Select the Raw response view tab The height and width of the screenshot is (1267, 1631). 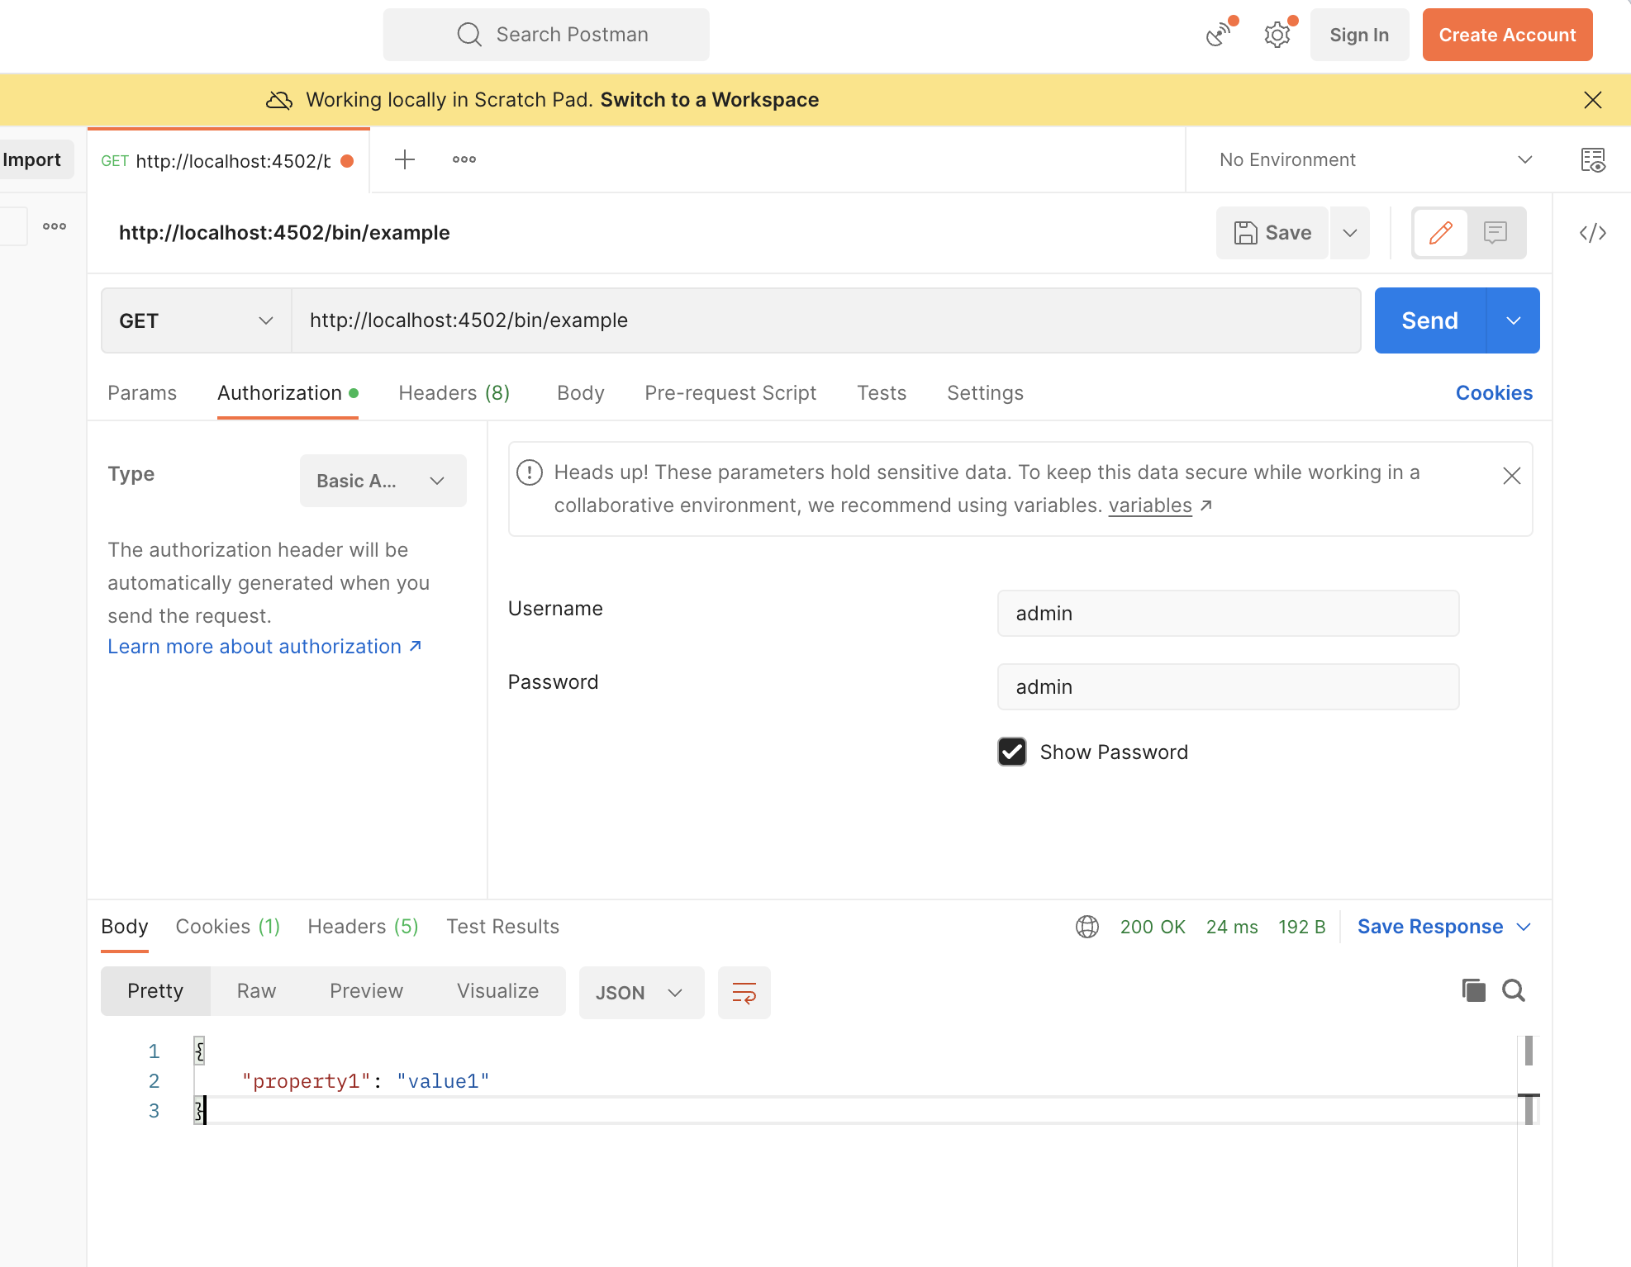(256, 991)
